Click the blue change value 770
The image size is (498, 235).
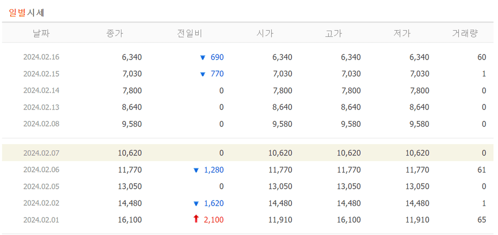click(217, 74)
